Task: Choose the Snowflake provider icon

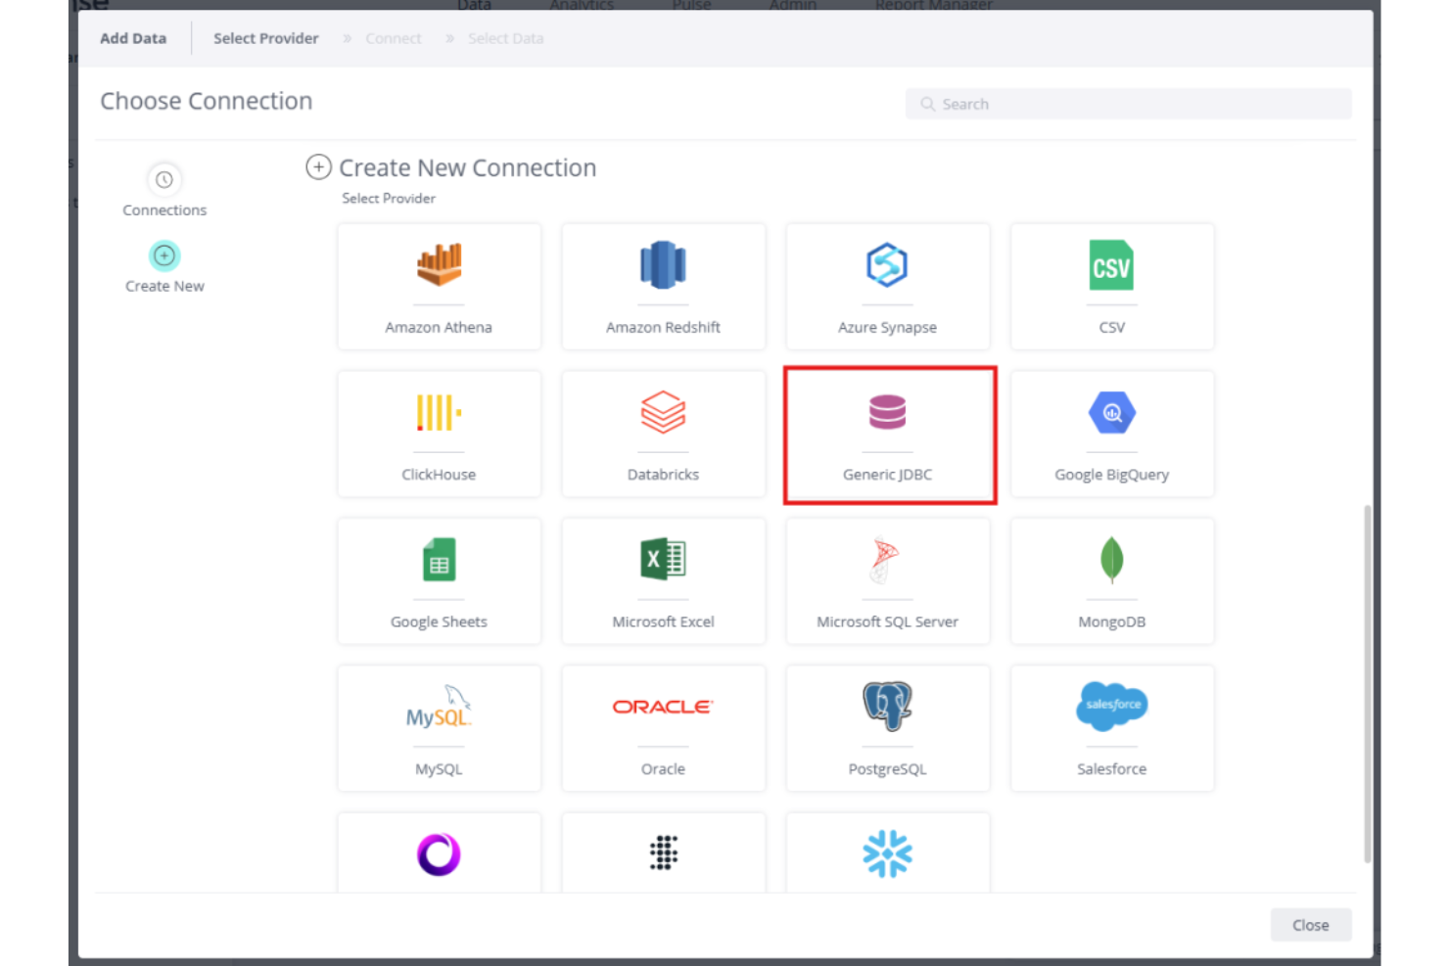Action: point(887,852)
